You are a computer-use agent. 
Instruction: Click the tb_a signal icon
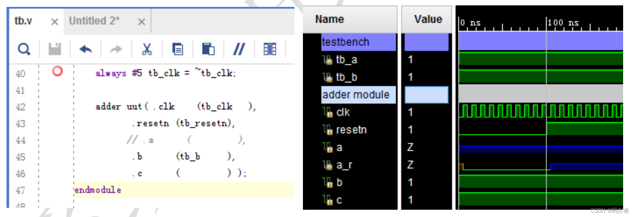327,60
